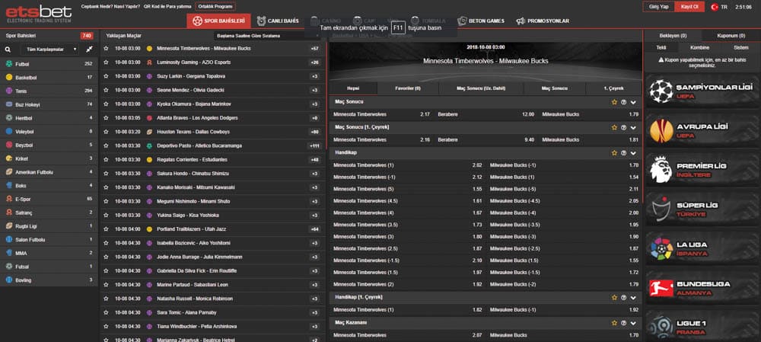This screenshot has width=761, height=342.
Task: Favorite the Maç Sonucu market star
Action: pyautogui.click(x=614, y=102)
